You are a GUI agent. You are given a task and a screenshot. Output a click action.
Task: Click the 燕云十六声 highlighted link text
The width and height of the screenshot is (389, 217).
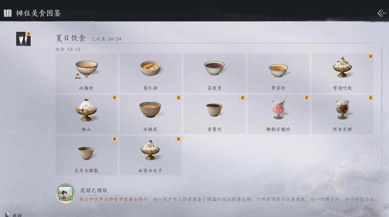pyautogui.click(x=91, y=199)
